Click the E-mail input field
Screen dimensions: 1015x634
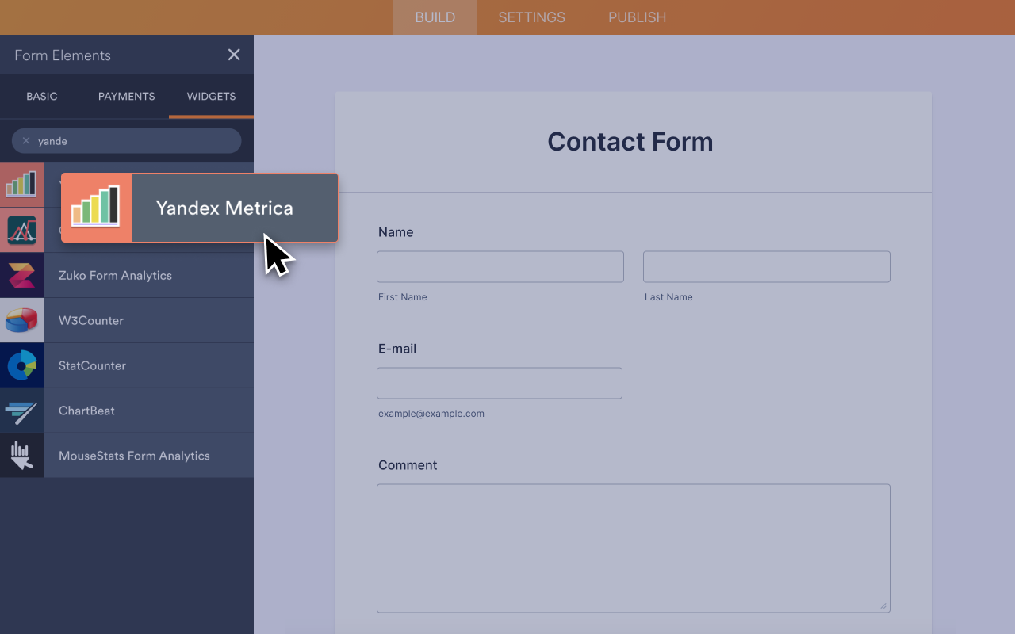point(499,383)
